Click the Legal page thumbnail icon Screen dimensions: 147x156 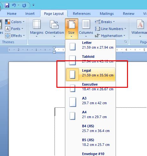(x=73, y=75)
